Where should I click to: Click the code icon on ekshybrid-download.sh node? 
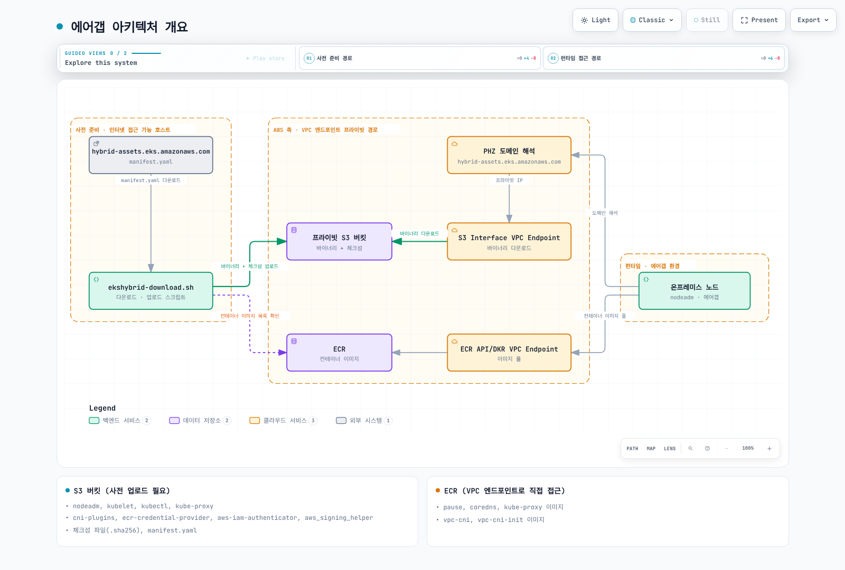[96, 279]
